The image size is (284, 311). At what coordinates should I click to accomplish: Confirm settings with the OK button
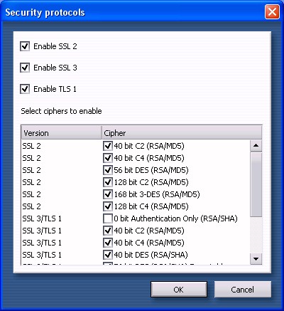tap(179, 290)
